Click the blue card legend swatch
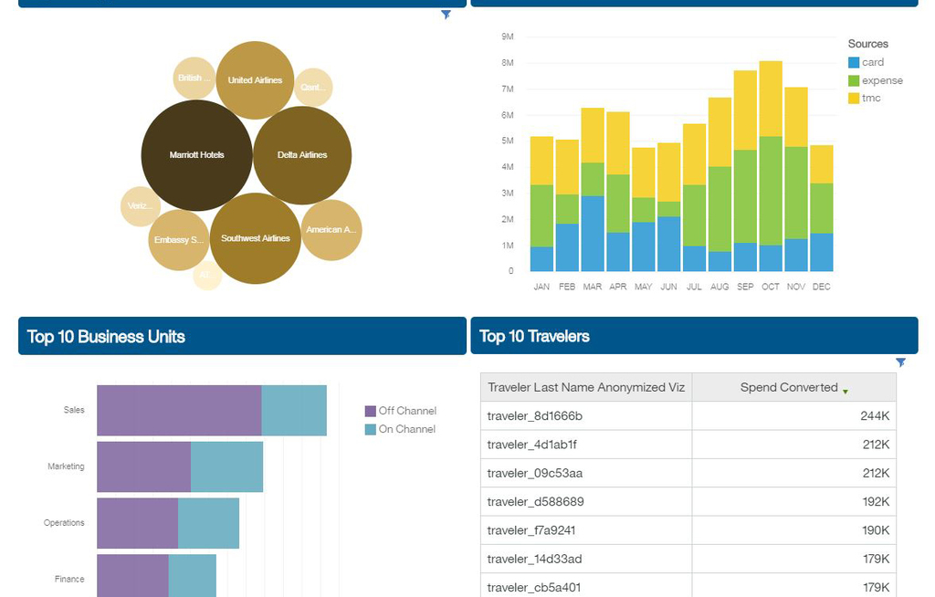 (854, 63)
